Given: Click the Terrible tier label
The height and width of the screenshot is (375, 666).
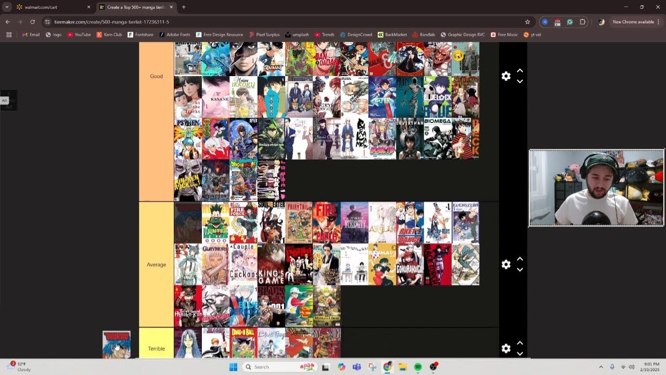Looking at the screenshot, I should (156, 348).
